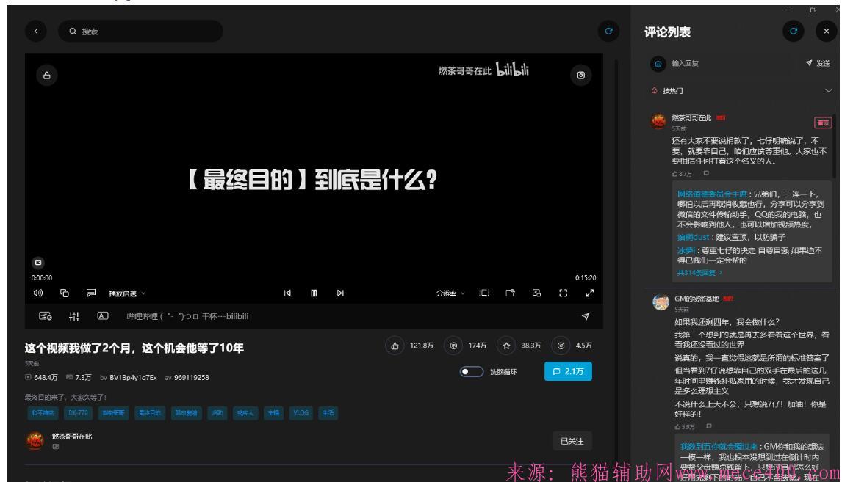Skip to the next video
The image size is (842, 482).
340,293
